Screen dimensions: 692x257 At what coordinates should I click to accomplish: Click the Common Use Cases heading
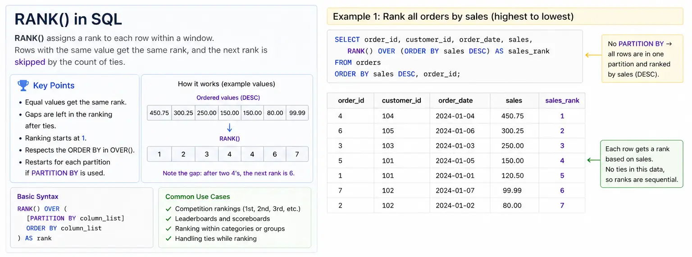198,197
